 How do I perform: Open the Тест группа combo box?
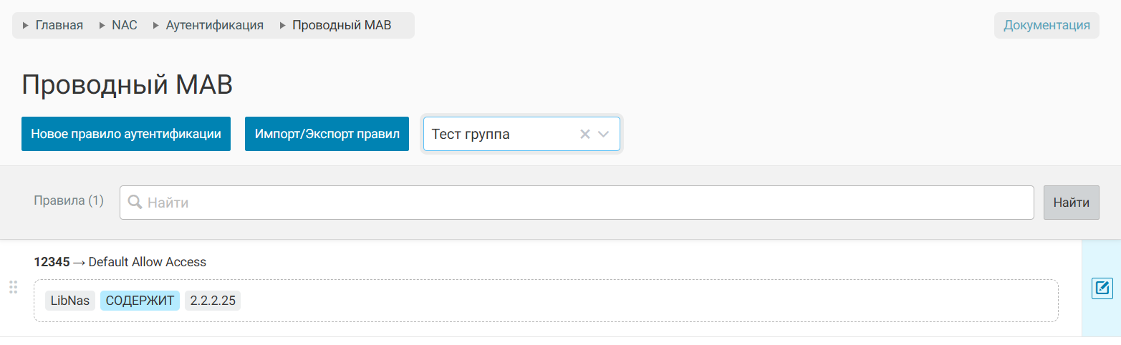tap(501, 135)
